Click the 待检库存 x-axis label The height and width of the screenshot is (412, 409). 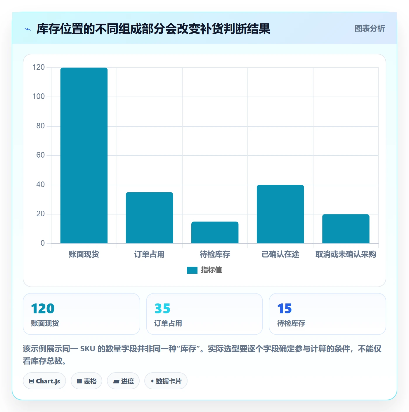(x=215, y=254)
